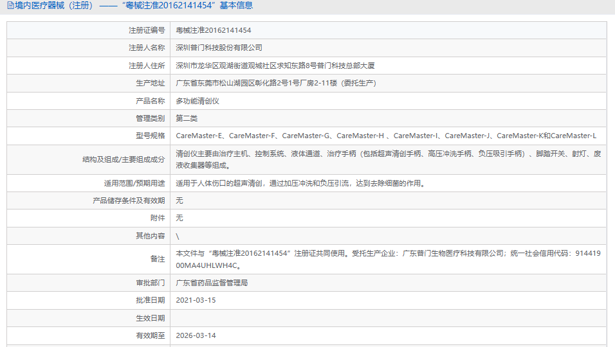615x347 pixels.
Task: Select registration number 粤械注准20162141454 value
Action: coord(214,30)
